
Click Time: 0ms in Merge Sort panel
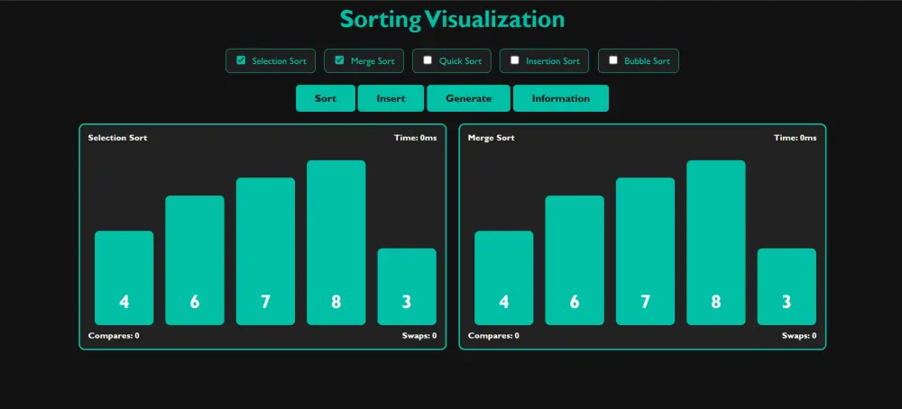point(795,138)
